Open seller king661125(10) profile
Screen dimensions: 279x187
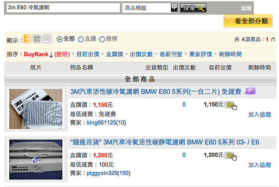pos(106,123)
